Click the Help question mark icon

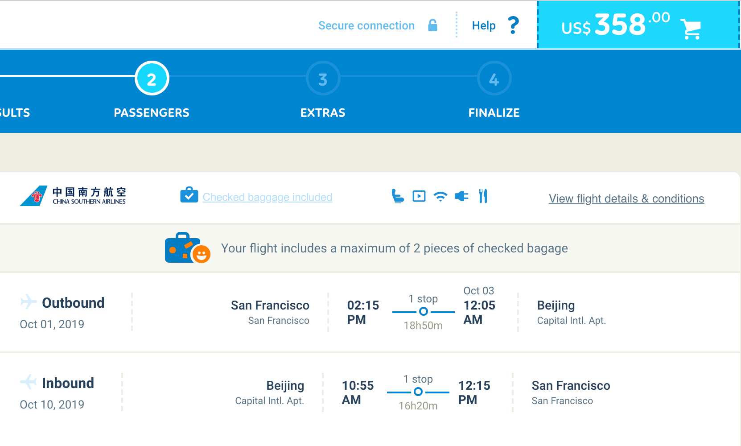513,25
